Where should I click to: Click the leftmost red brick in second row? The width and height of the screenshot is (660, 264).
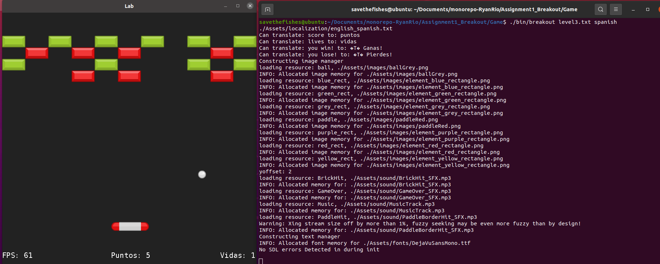(x=37, y=53)
